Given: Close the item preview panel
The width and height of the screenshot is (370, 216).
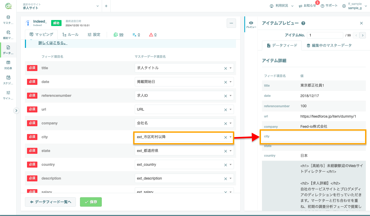Looking at the screenshot, I should 361,23.
